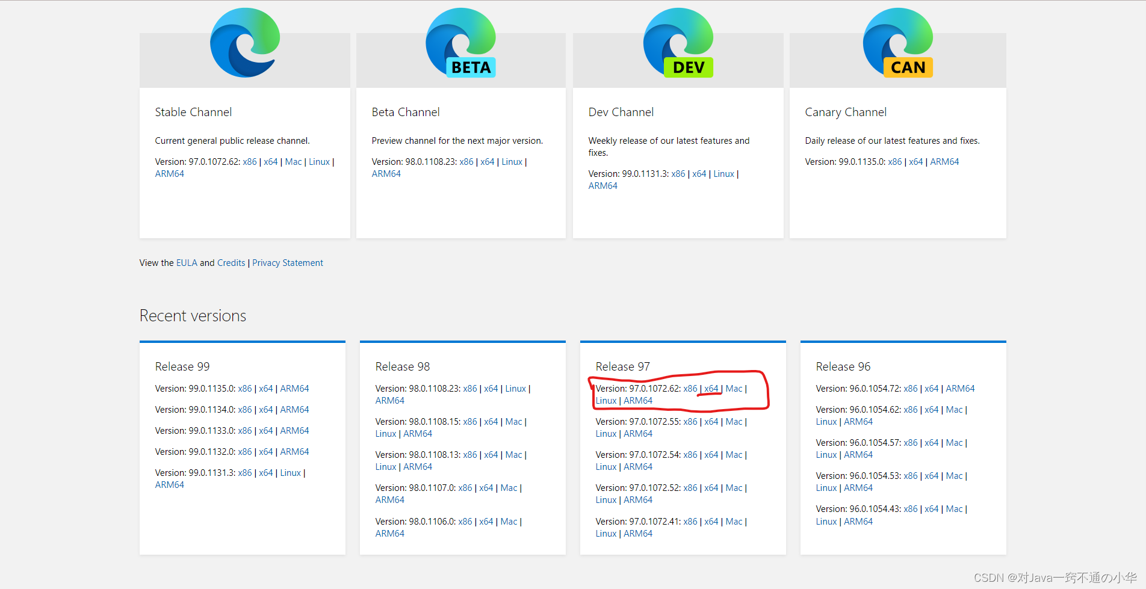The image size is (1146, 589).
Task: Open the EULA link
Action: click(x=187, y=263)
